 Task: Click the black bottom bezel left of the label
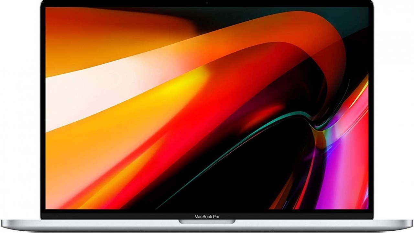[116, 217]
